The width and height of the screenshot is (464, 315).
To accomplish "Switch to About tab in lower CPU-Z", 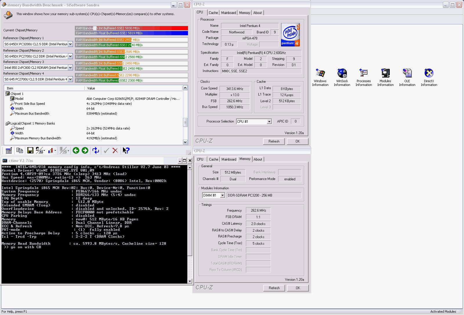I will coord(258,159).
